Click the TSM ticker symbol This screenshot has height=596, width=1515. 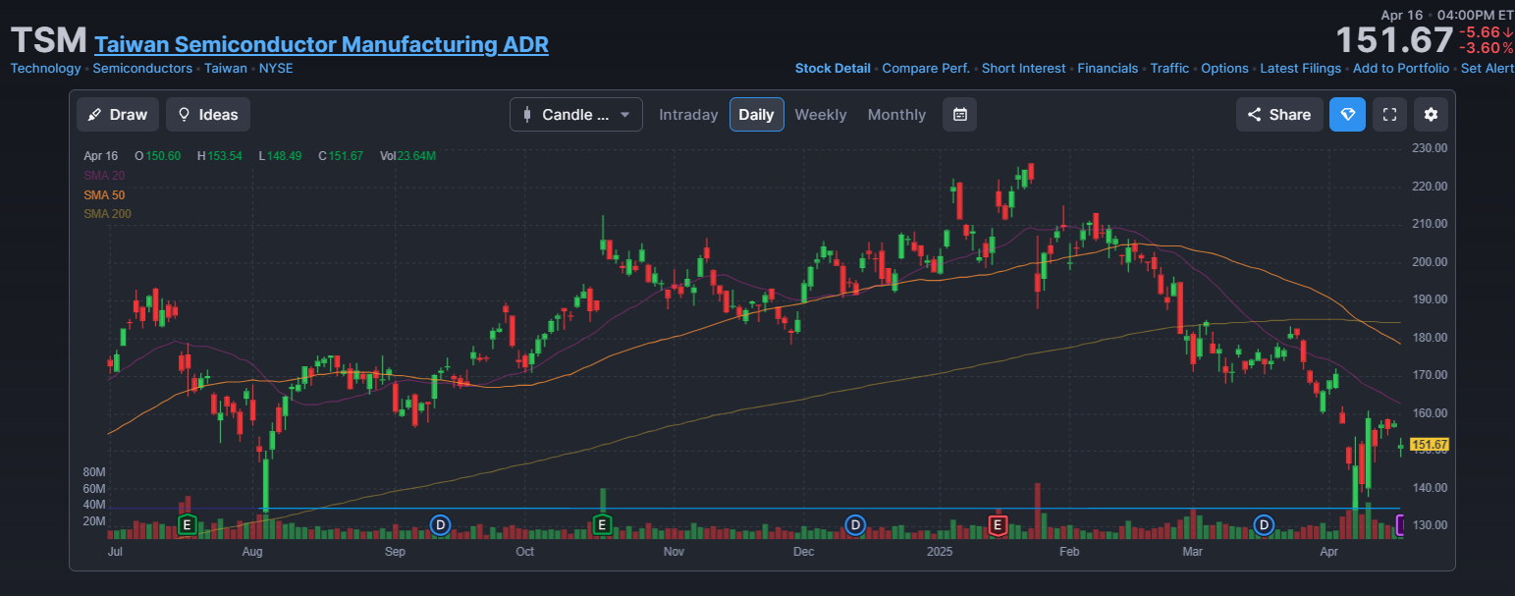[48, 41]
